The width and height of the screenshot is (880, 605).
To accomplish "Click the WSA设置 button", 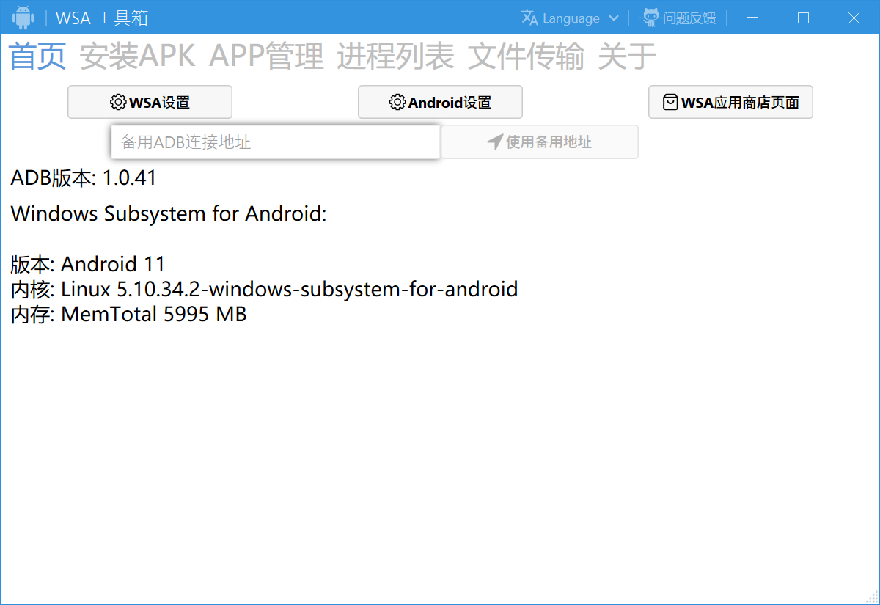I will pyautogui.click(x=150, y=102).
